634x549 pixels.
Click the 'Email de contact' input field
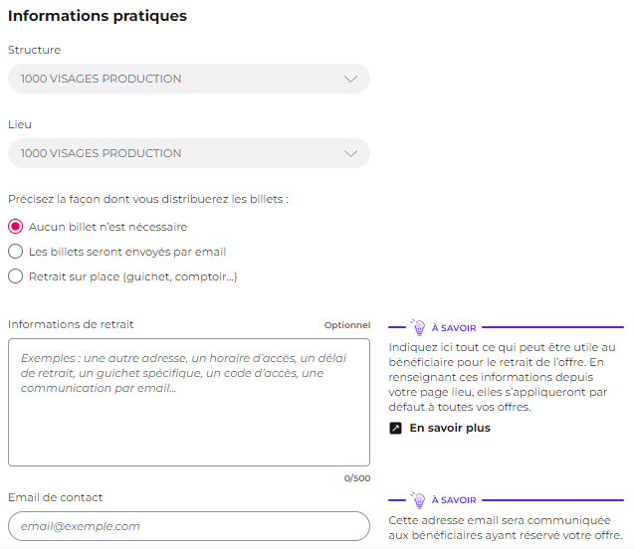189,526
